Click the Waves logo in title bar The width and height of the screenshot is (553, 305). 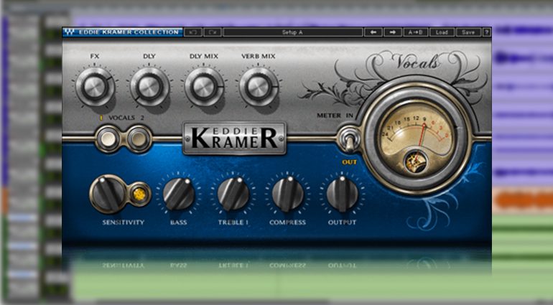pos(70,32)
